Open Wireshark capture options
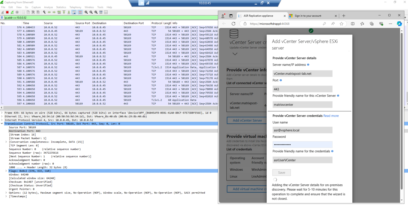The image size is (408, 216). (17, 12)
